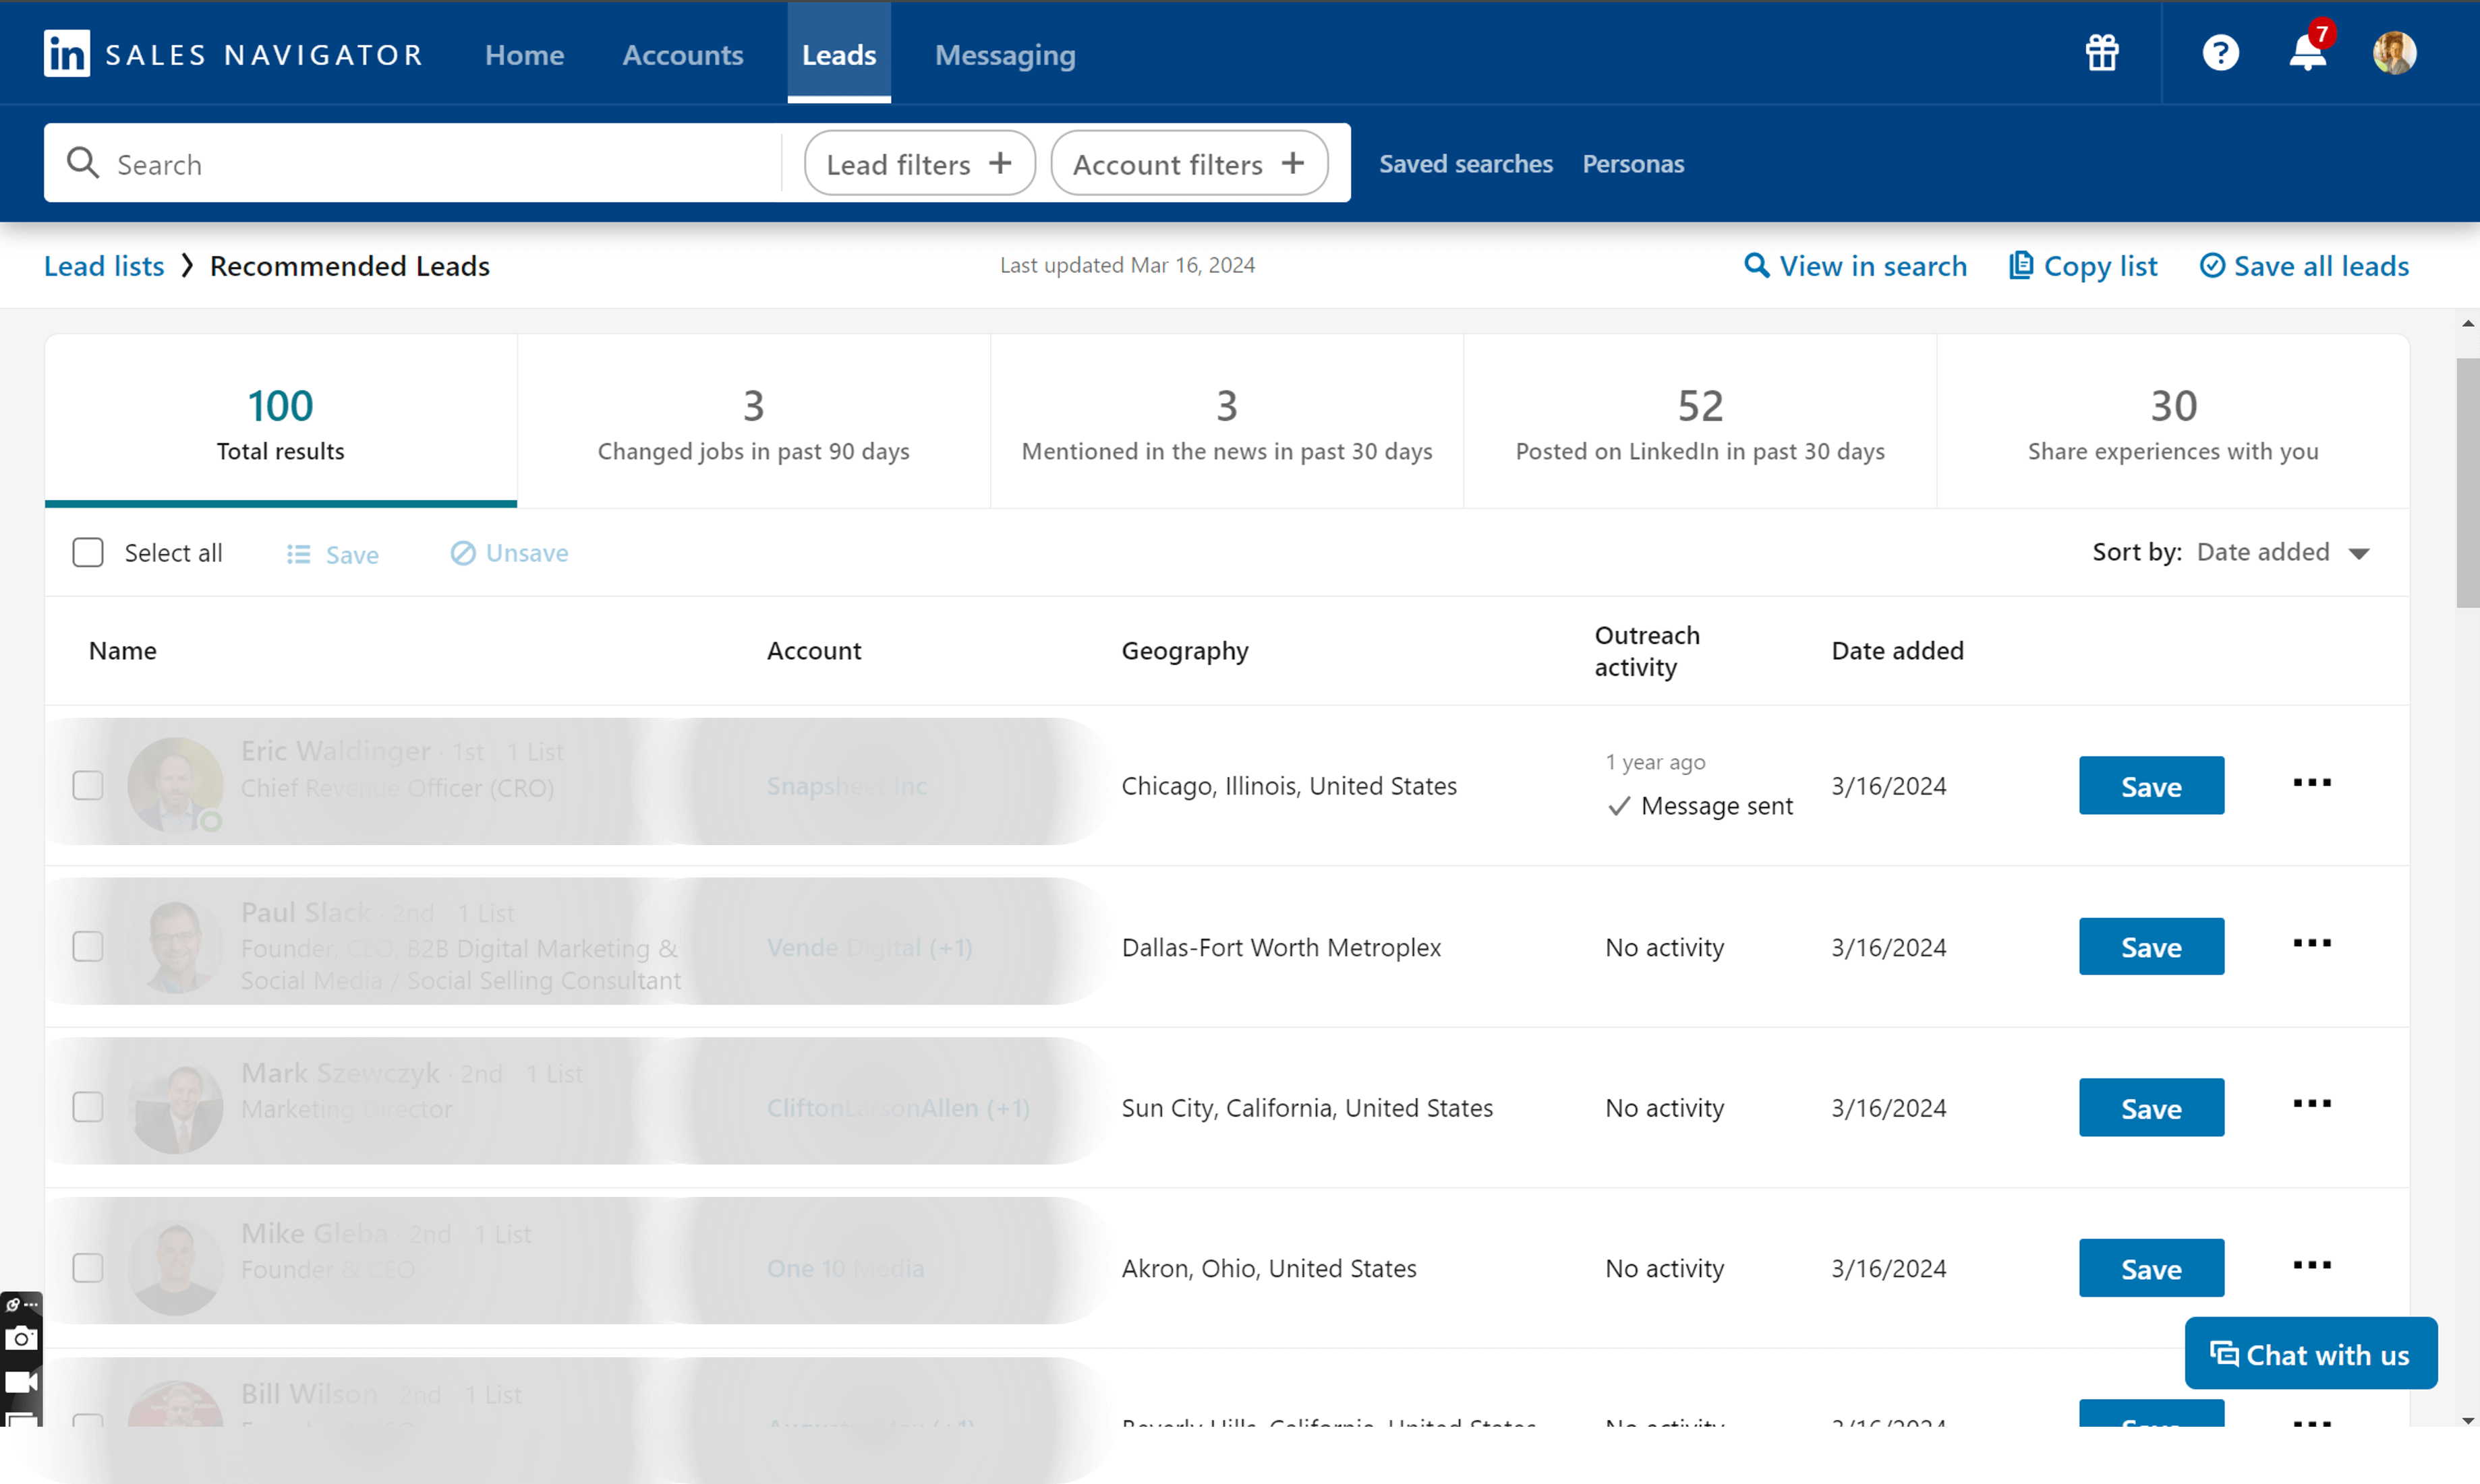Click the Message sent outreach entry

(1700, 806)
